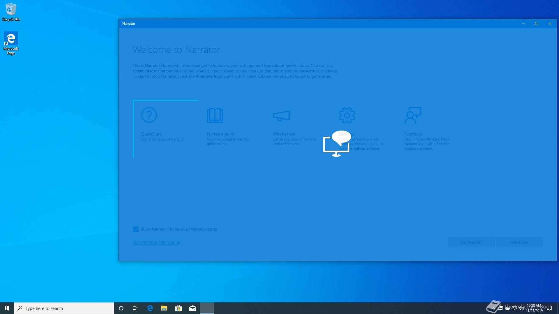
Task: Click the Feedback person icon
Action: pyautogui.click(x=413, y=115)
